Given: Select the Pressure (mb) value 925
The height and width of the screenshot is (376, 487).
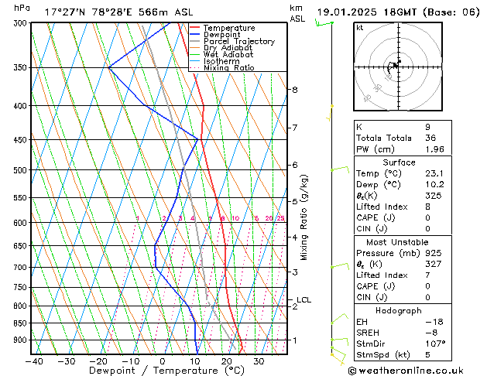Looking at the screenshot, I should coord(434,253).
